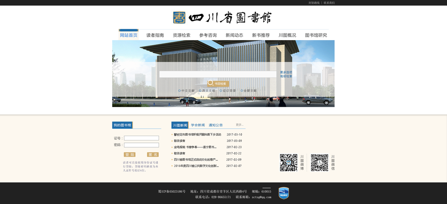447x204 pixels.
Task: Click the Sichuan Library logo emblem
Action: [179, 17]
